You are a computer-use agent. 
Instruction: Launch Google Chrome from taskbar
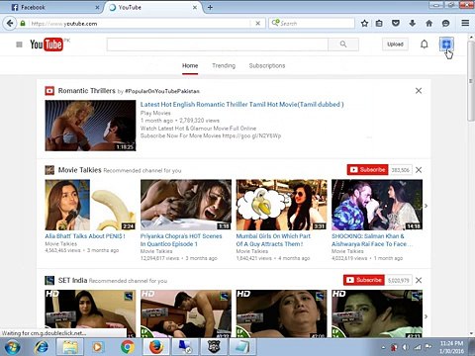[128, 347]
